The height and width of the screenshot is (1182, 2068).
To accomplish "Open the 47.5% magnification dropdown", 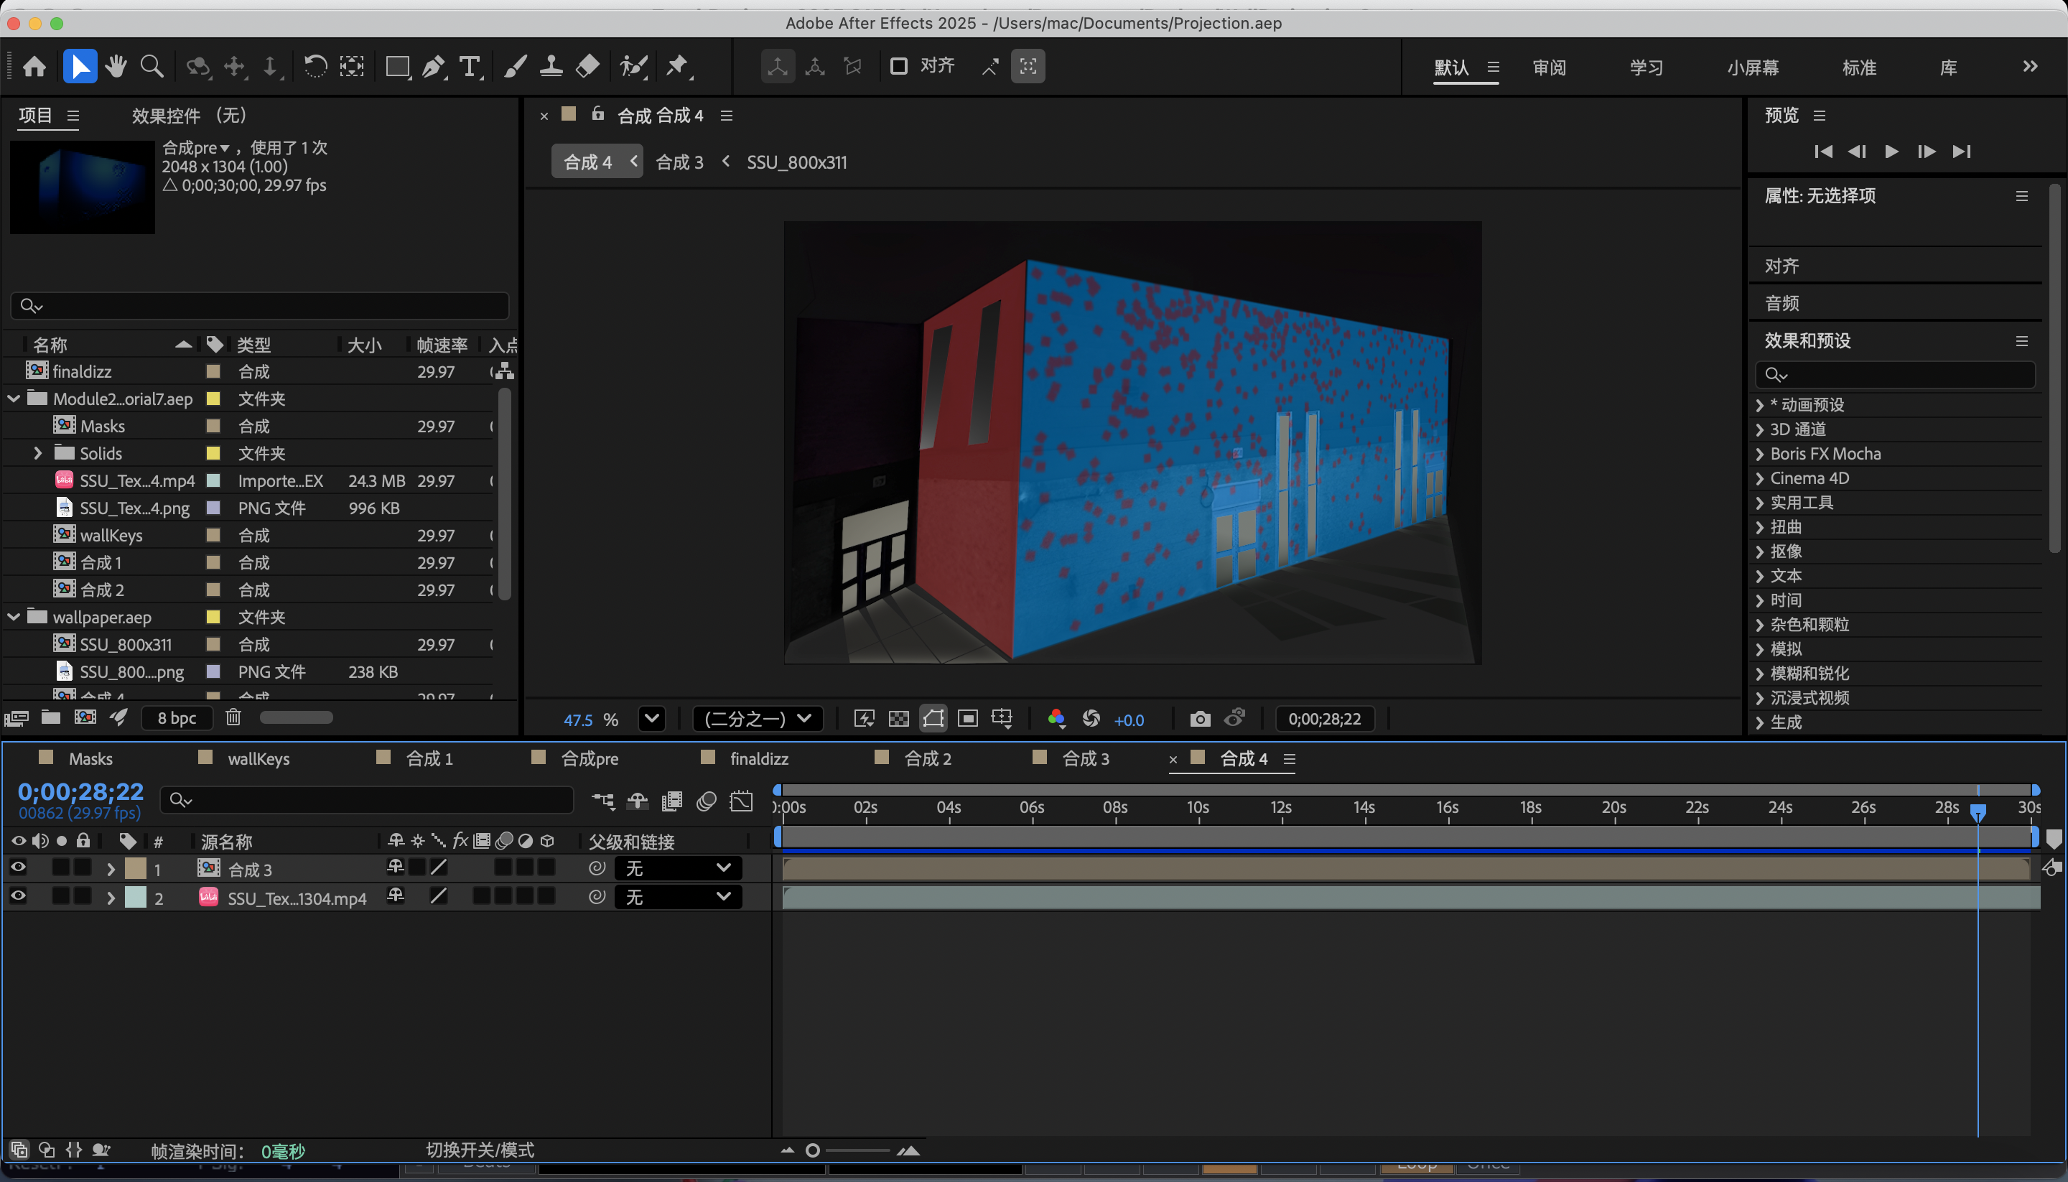I will (x=652, y=718).
